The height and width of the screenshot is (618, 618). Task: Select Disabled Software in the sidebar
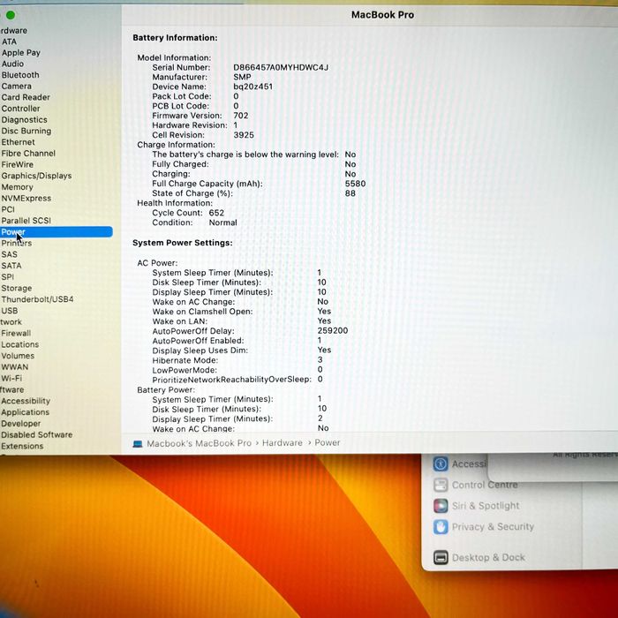pyautogui.click(x=37, y=434)
